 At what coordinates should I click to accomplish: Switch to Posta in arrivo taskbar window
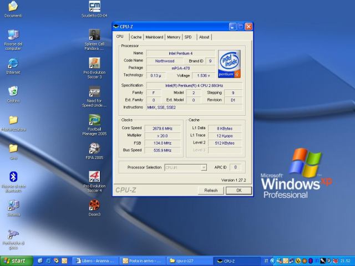coord(143,261)
